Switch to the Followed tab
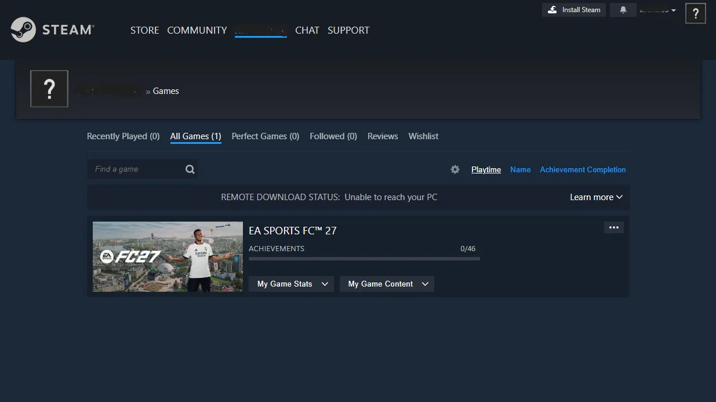The width and height of the screenshot is (716, 402). [333, 136]
